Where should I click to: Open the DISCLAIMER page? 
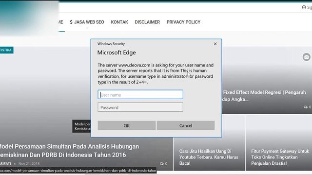click(x=147, y=22)
